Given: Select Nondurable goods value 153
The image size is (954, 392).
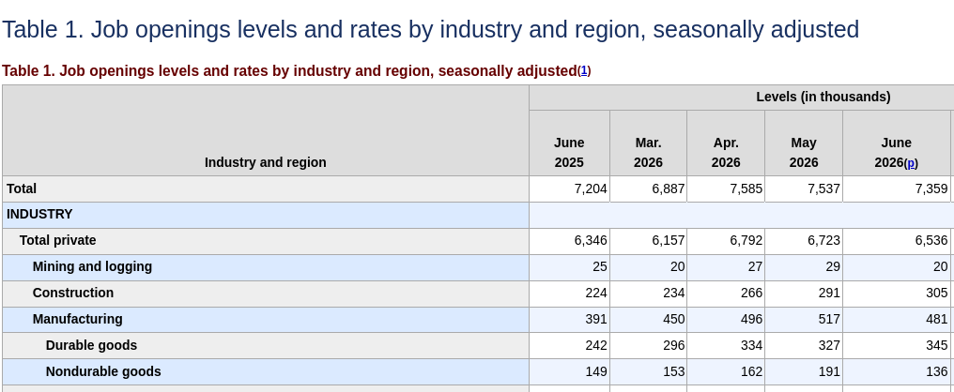Looking at the screenshot, I should coord(674,371).
